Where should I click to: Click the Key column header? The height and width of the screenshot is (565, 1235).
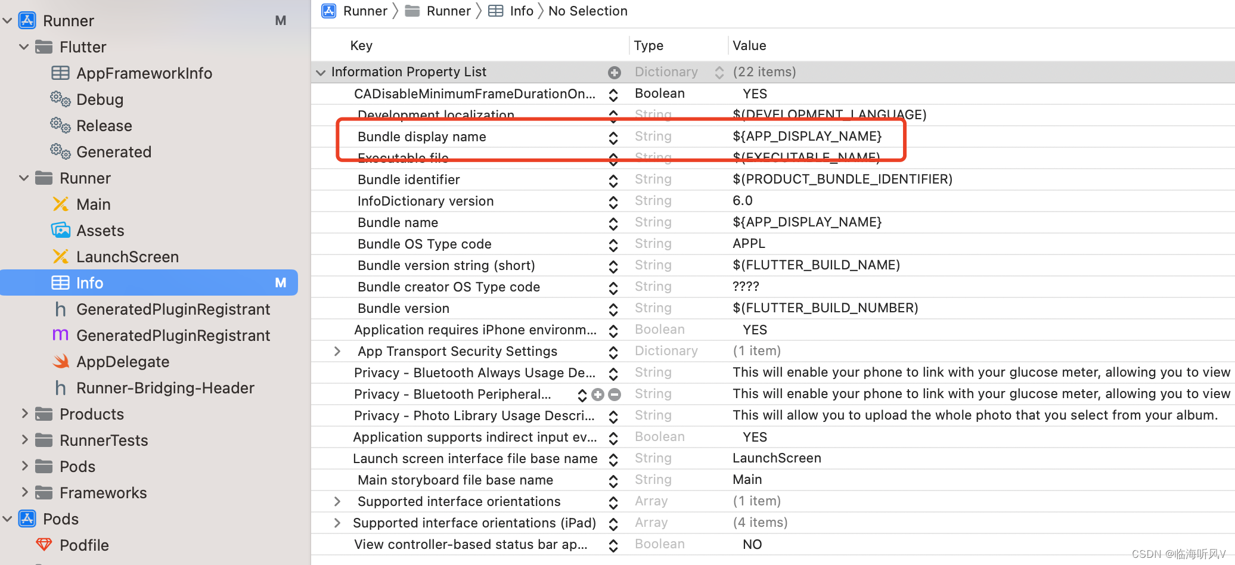pos(361,46)
